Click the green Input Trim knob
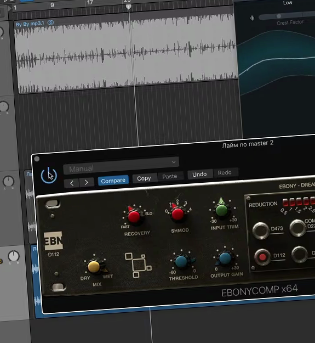The image size is (315, 343). (221, 210)
